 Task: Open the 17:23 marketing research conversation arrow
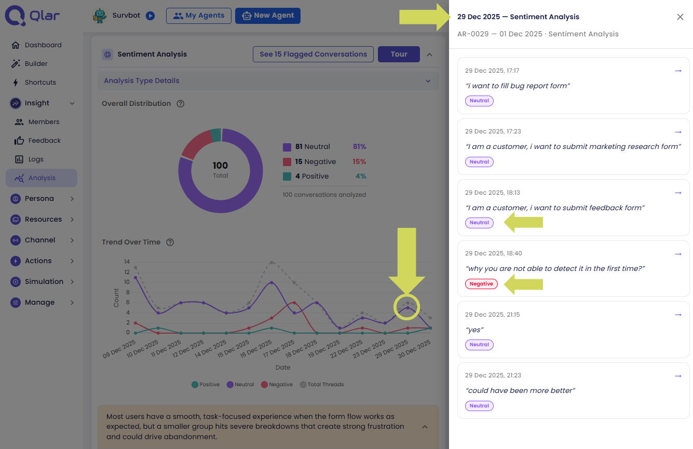pos(678,132)
